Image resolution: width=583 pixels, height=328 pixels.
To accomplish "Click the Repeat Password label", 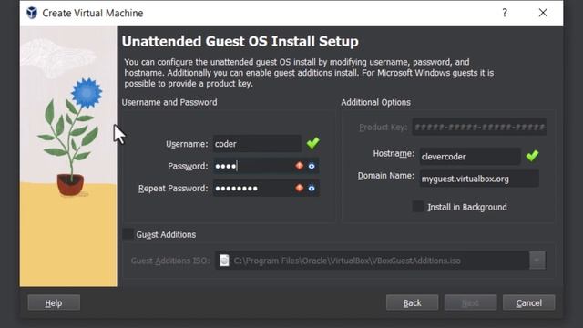I will coord(173,189).
